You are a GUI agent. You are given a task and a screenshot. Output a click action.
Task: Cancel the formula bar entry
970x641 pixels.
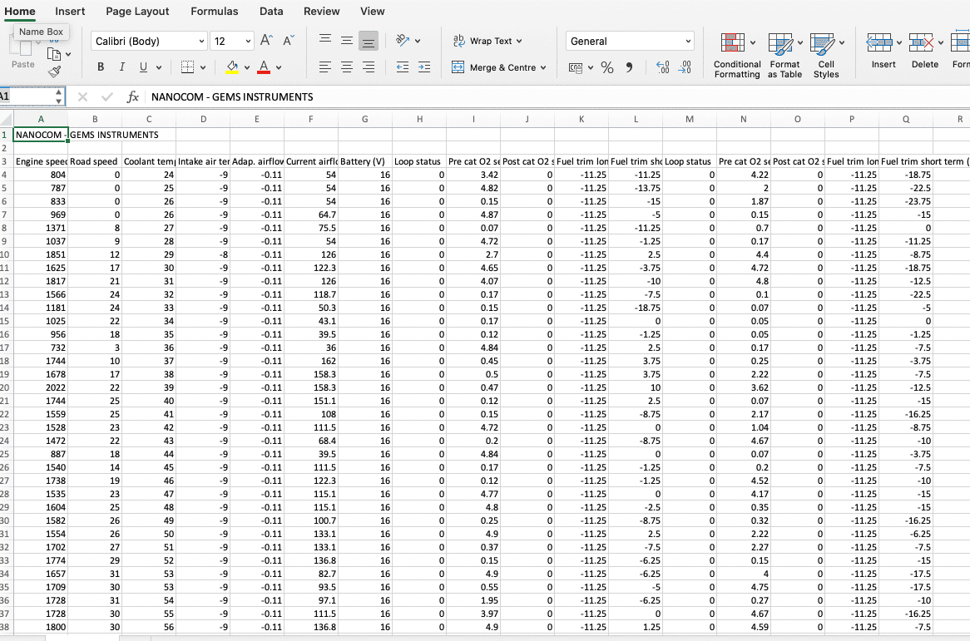[x=82, y=97]
